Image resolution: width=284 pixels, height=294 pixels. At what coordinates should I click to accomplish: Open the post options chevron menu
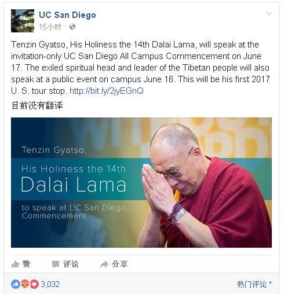[269, 13]
